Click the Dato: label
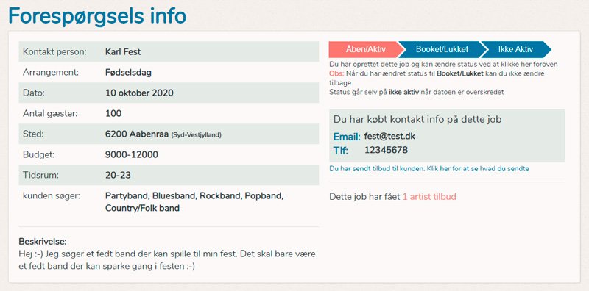 pos(34,93)
